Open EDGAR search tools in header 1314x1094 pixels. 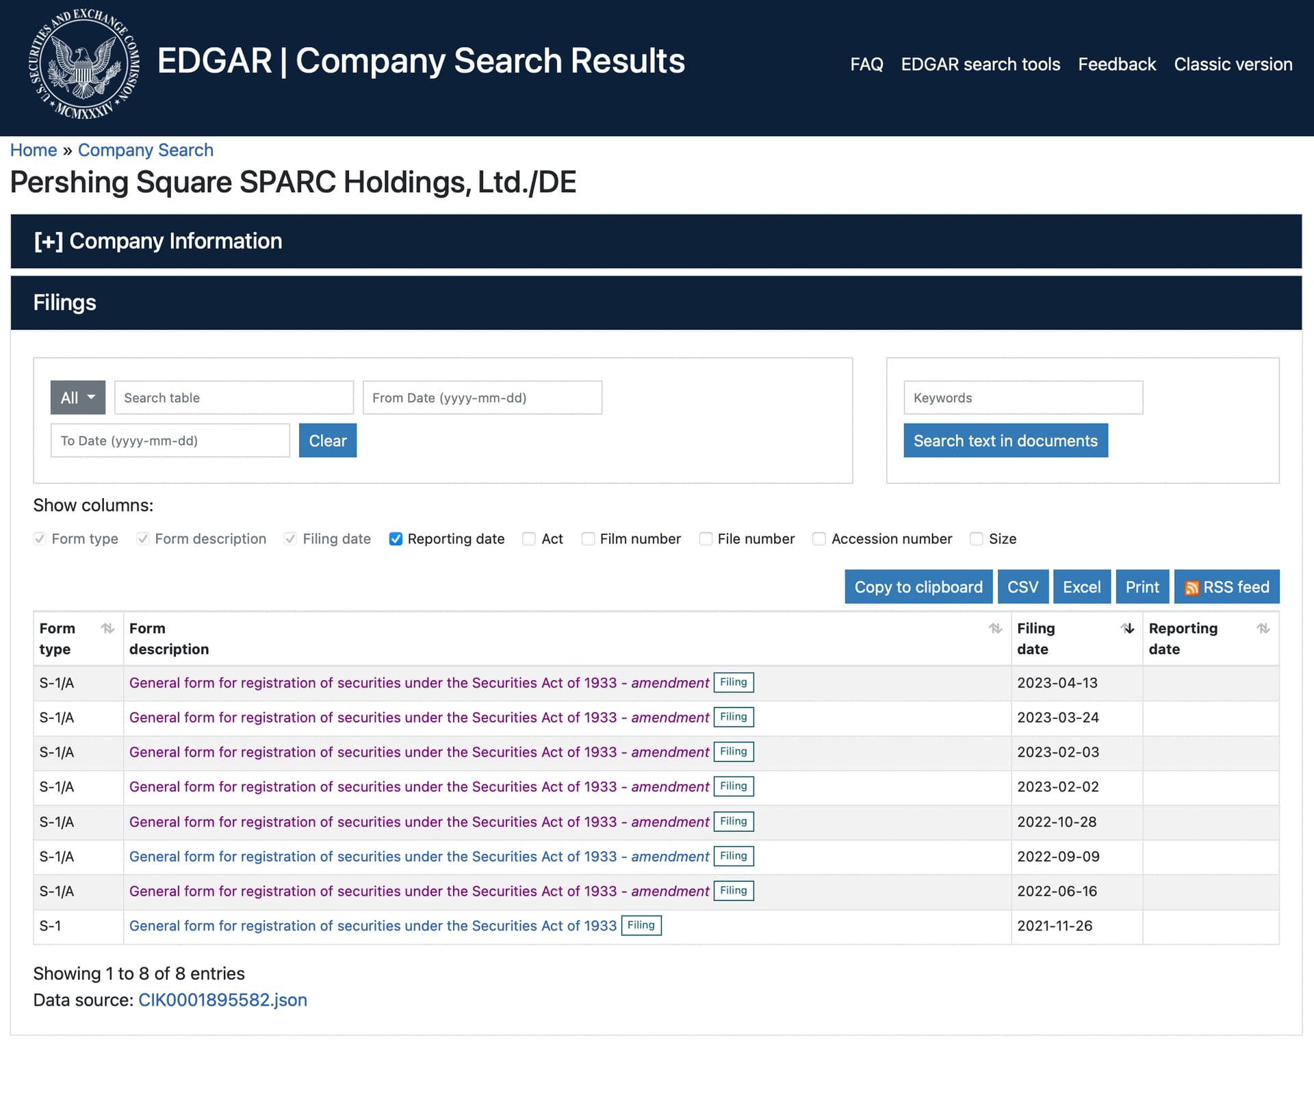(x=980, y=64)
